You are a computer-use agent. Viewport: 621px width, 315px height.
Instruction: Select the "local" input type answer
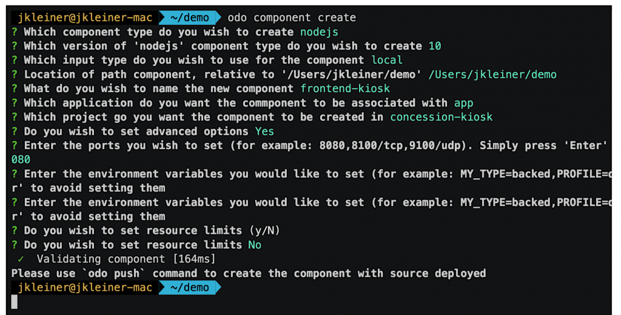click(x=387, y=60)
